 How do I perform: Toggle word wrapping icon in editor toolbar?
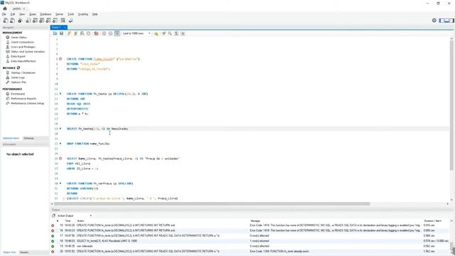click(183, 33)
